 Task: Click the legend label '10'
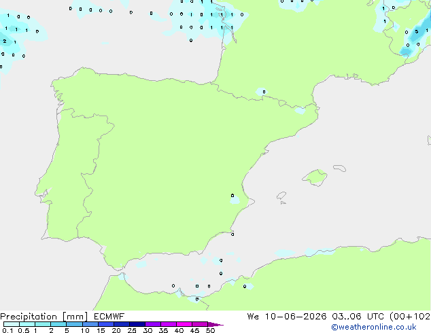85,330
